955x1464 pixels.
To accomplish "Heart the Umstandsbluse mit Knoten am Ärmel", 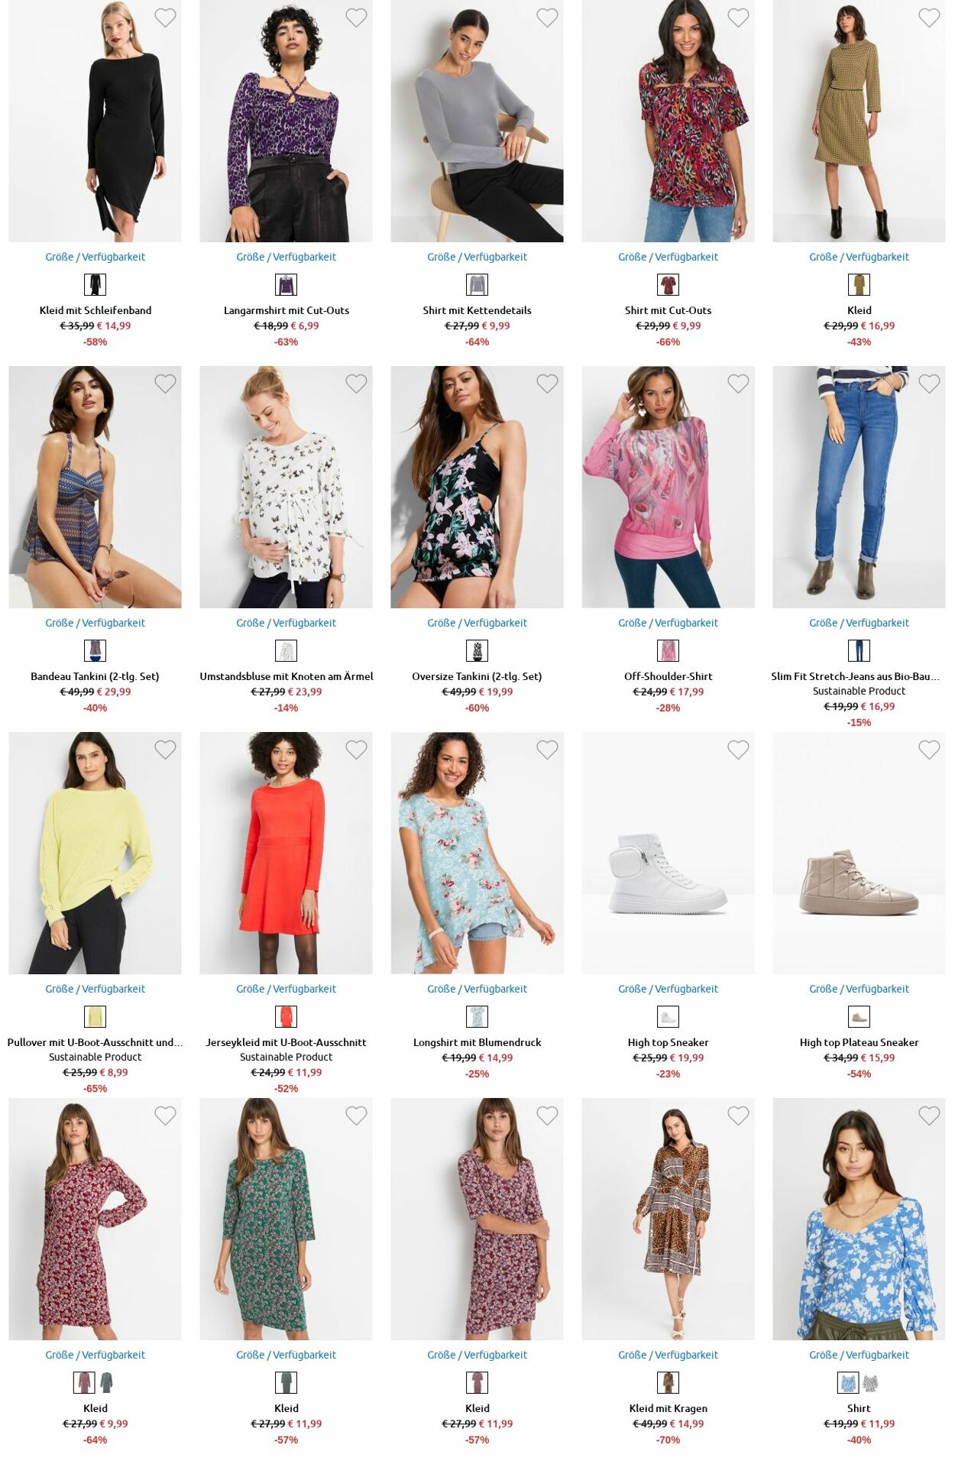I will 356,384.
